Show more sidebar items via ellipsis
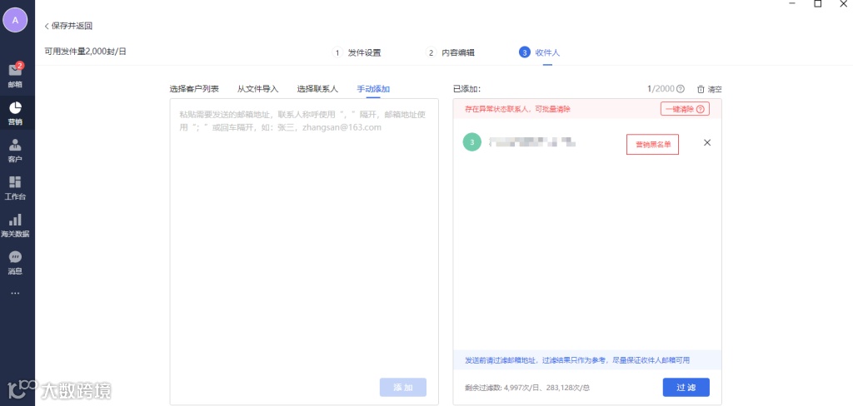 [15, 293]
